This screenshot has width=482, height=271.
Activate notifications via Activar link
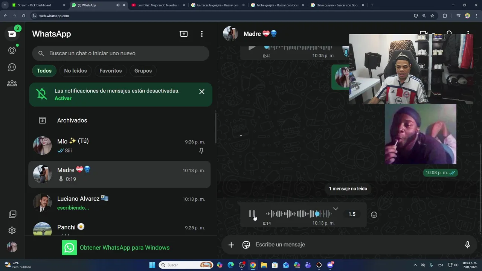(63, 98)
